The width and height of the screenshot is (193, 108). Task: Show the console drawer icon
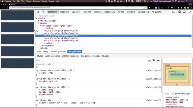tap(173, 12)
